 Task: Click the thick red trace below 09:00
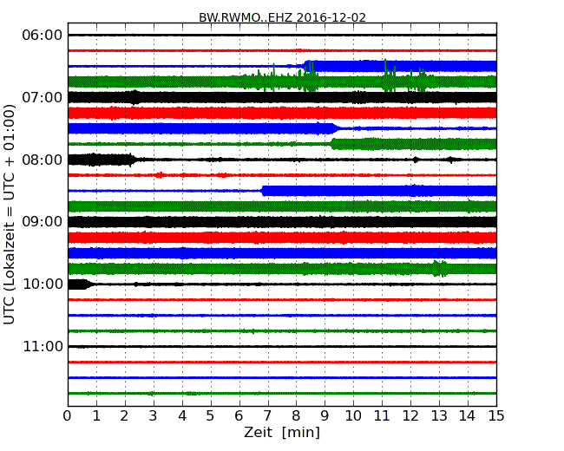coord(282,238)
